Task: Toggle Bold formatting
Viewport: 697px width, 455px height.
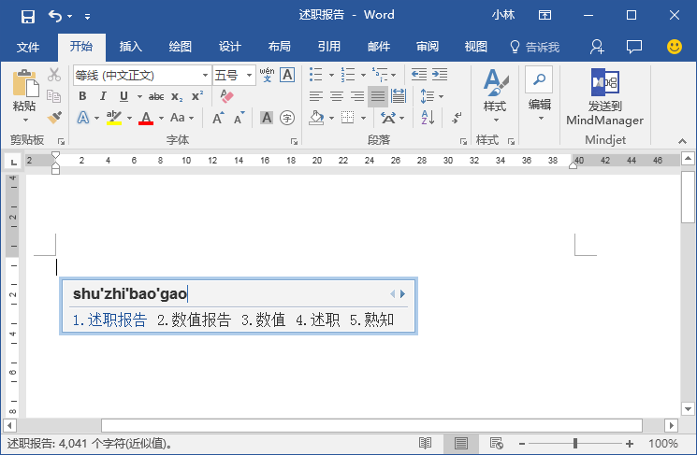Action: click(82, 96)
